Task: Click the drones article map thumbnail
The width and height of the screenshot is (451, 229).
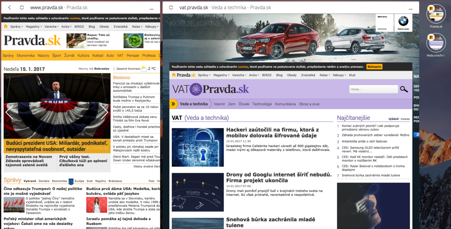Action: point(198,192)
